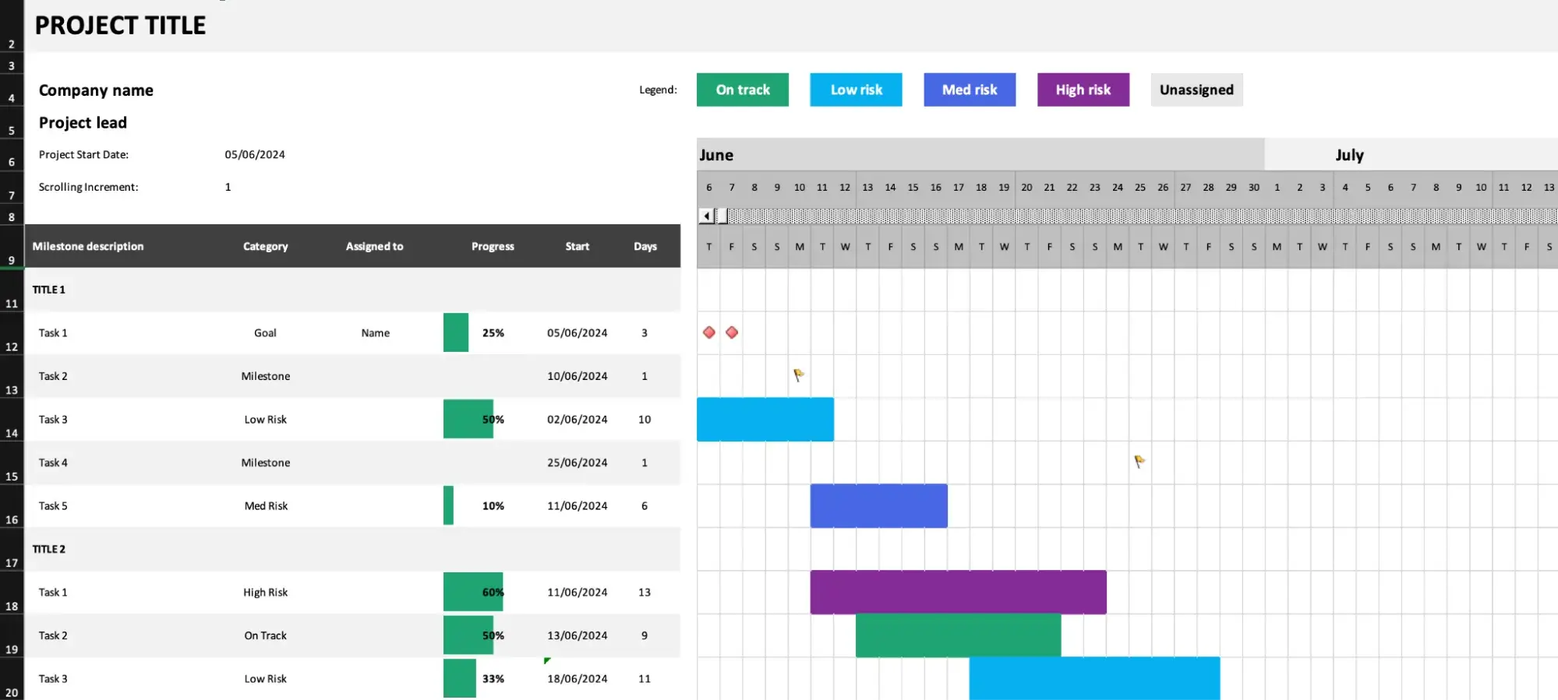Select the Unassigned legend box
This screenshot has height=700, width=1558.
coord(1196,90)
